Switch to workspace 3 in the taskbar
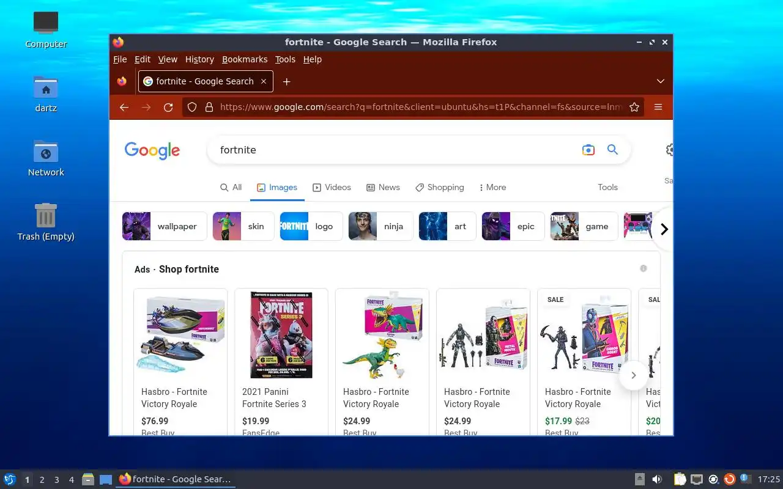 pyautogui.click(x=56, y=480)
